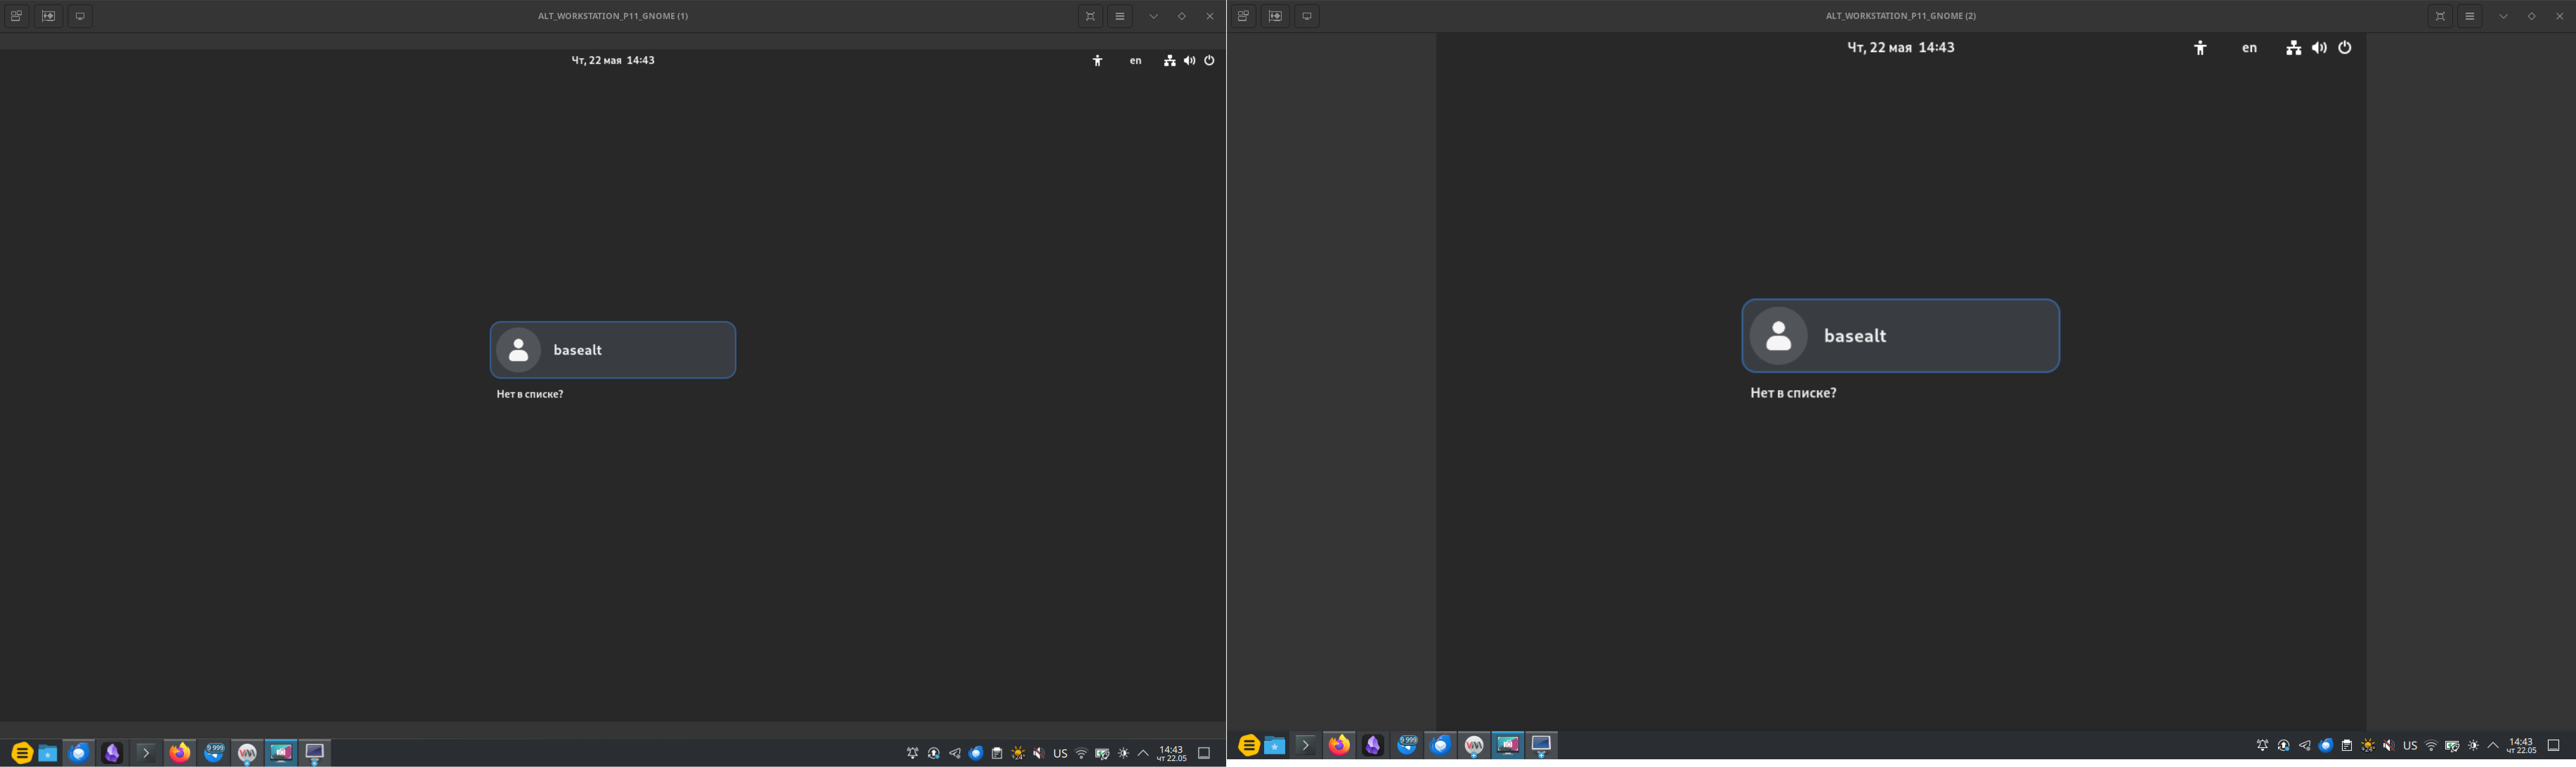Open the file manager folder icon under GNOME (2)
The image size is (2576, 767).
(x=1275, y=745)
